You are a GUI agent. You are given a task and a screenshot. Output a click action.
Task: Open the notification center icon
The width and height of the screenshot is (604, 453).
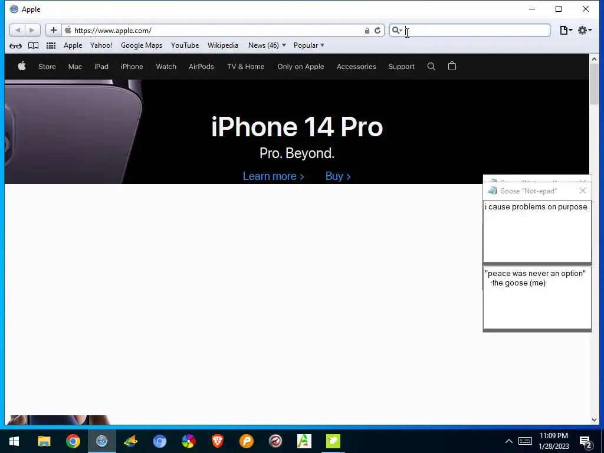[x=585, y=441]
